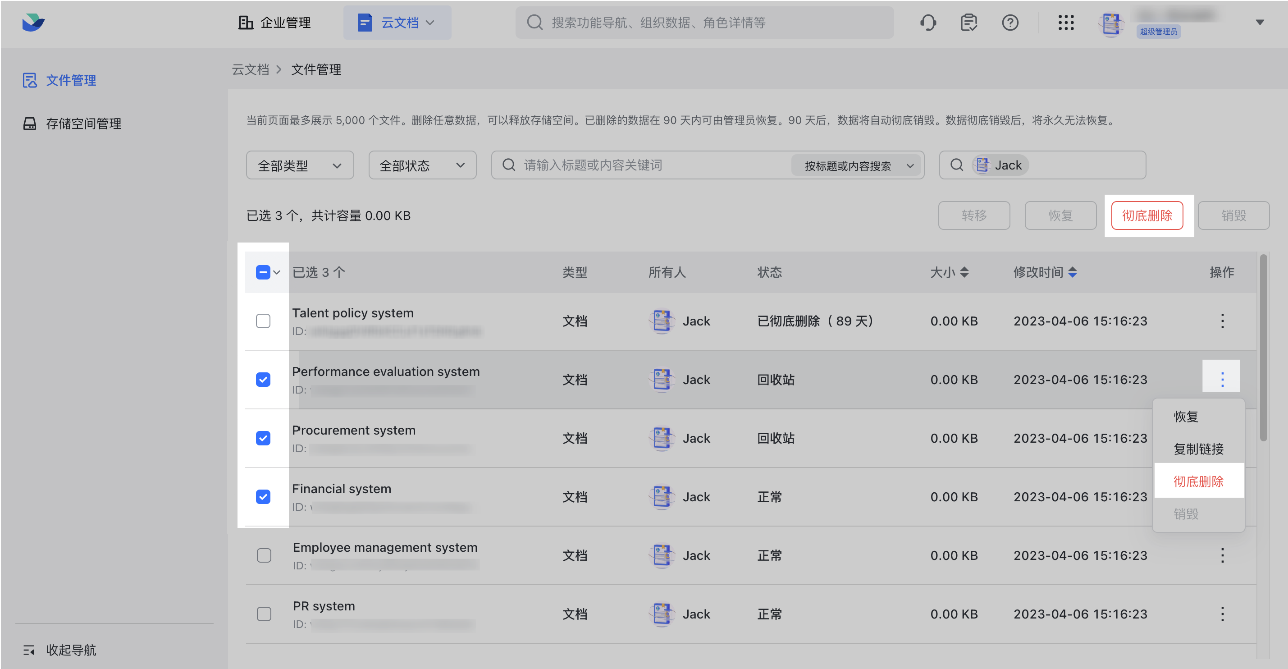Check the Talent policy system checkbox
1288x669 pixels.
pyautogui.click(x=263, y=321)
